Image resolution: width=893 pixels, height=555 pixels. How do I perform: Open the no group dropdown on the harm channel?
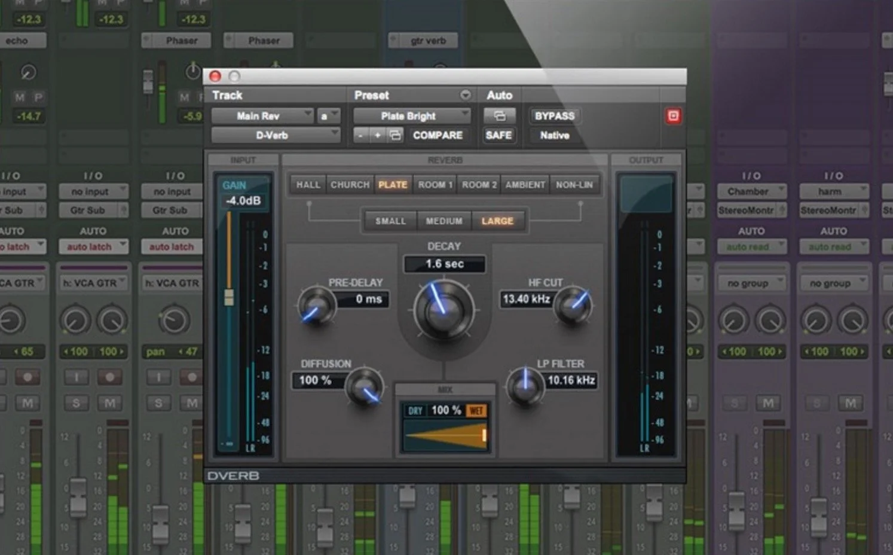point(833,283)
